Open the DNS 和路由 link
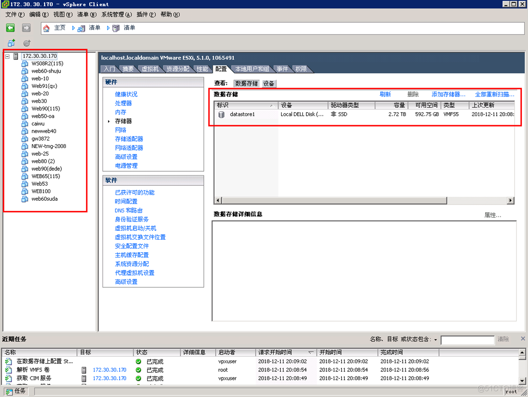Image resolution: width=528 pixels, height=397 pixels. click(x=129, y=210)
